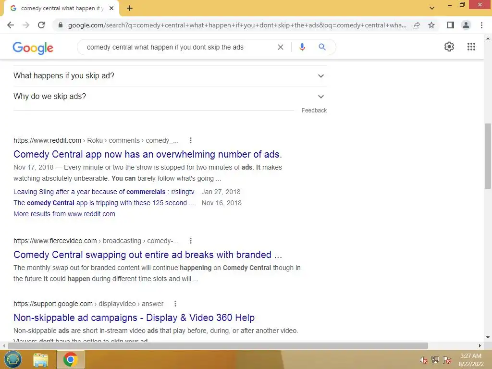The height and width of the screenshot is (369, 492).
Task: Click the horizontal scrollbar thumb
Action: (218, 345)
